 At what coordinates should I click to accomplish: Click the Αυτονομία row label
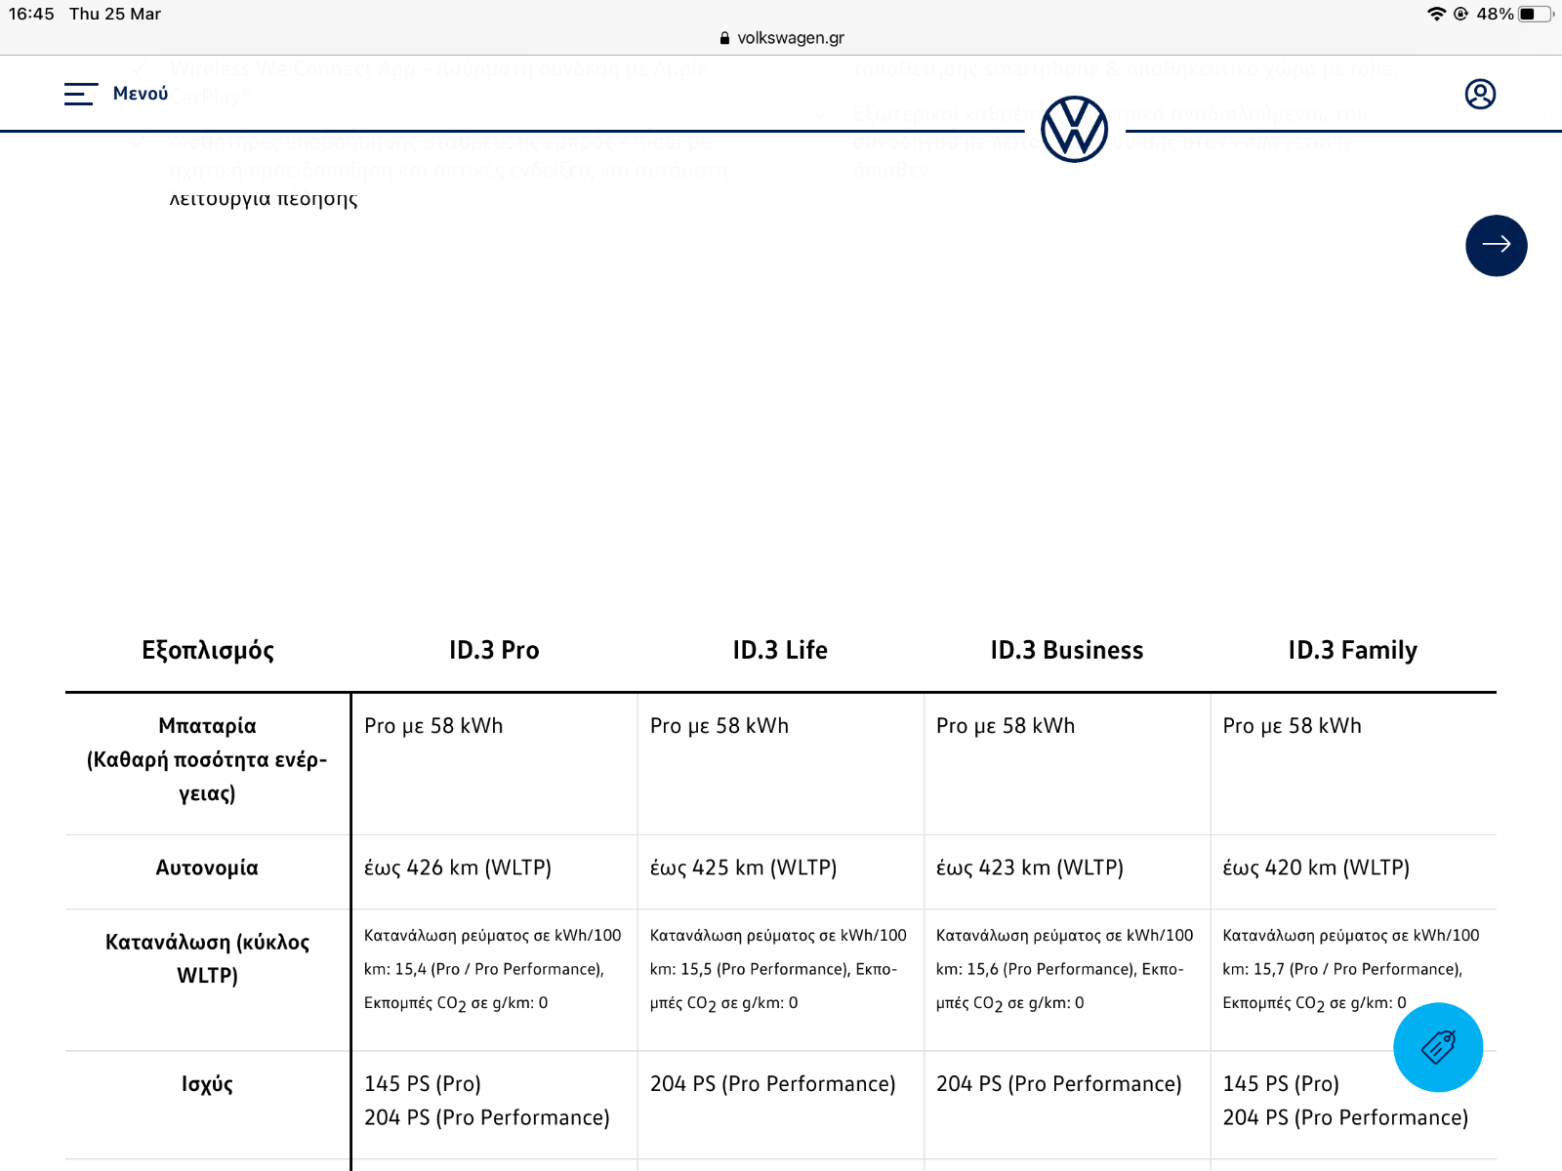click(x=207, y=868)
